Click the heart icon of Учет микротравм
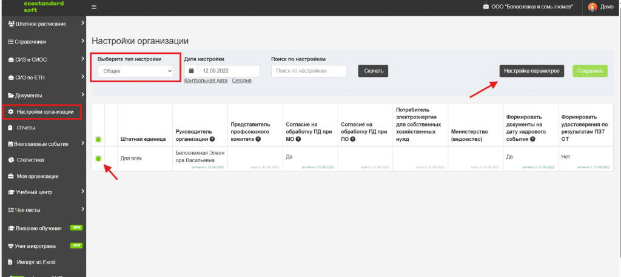The width and height of the screenshot is (621, 277). point(11,246)
